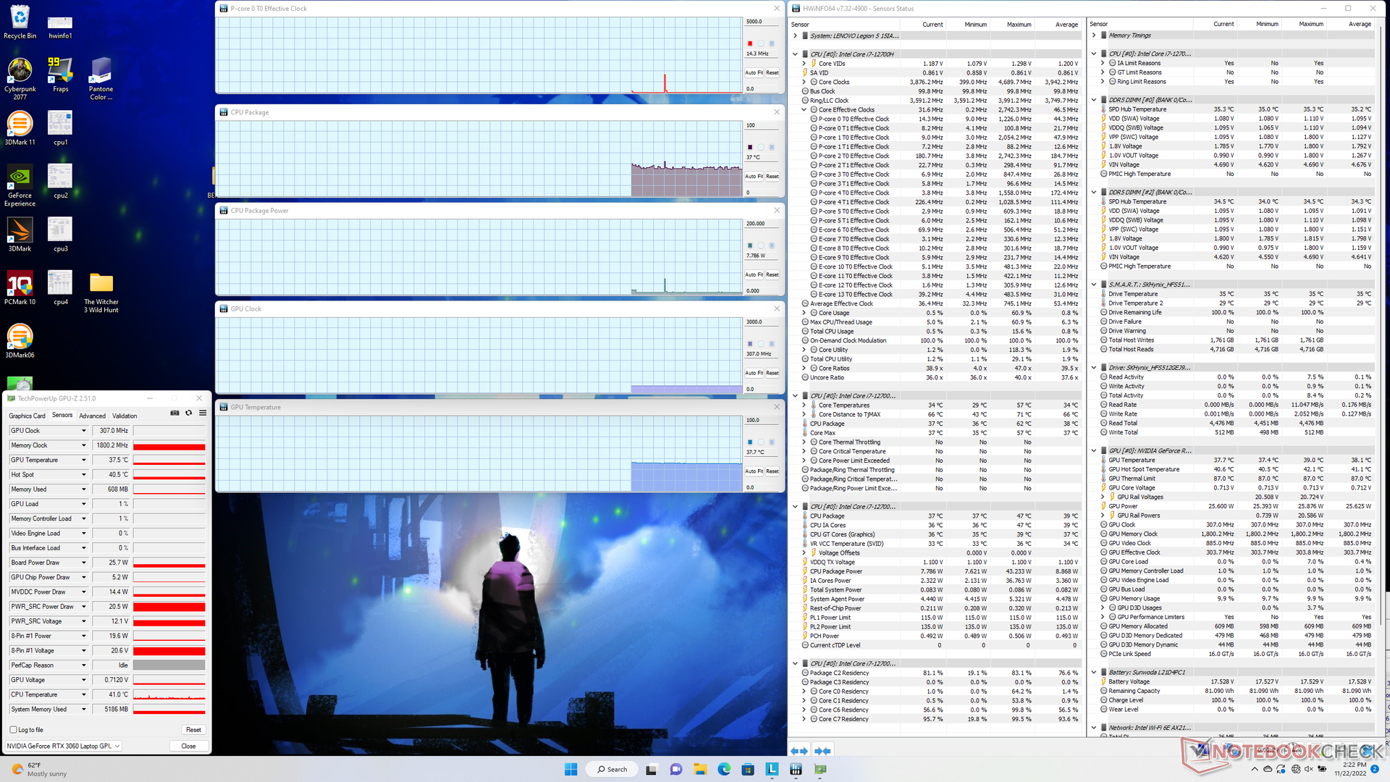
Task: Click the Windows taskbar Search box
Action: [x=612, y=770]
